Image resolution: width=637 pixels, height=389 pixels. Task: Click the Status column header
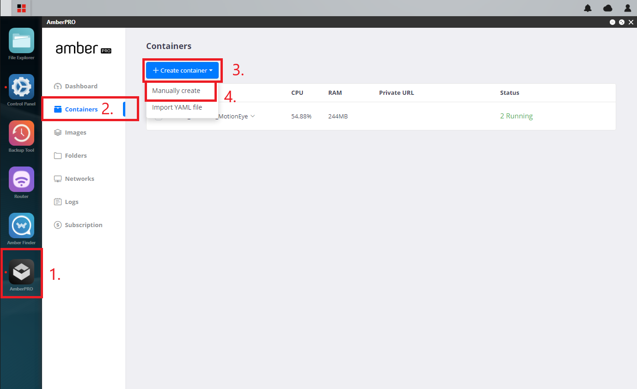(x=509, y=93)
